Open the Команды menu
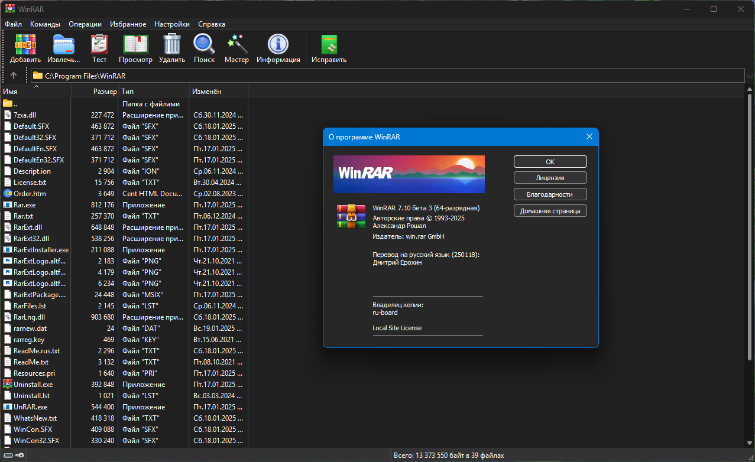This screenshot has height=462, width=755. [x=45, y=24]
